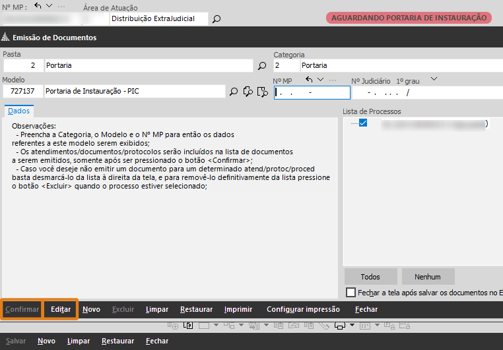Click the Distribuição ExtraJudicial field
Screen dimensions: 503x350
point(159,18)
